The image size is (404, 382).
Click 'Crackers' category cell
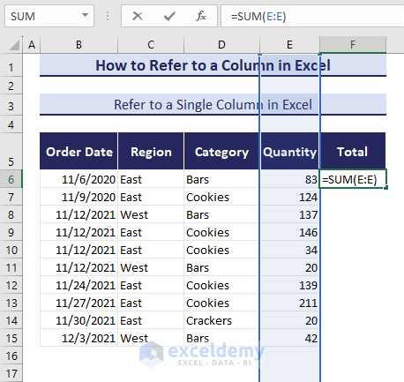point(221,320)
